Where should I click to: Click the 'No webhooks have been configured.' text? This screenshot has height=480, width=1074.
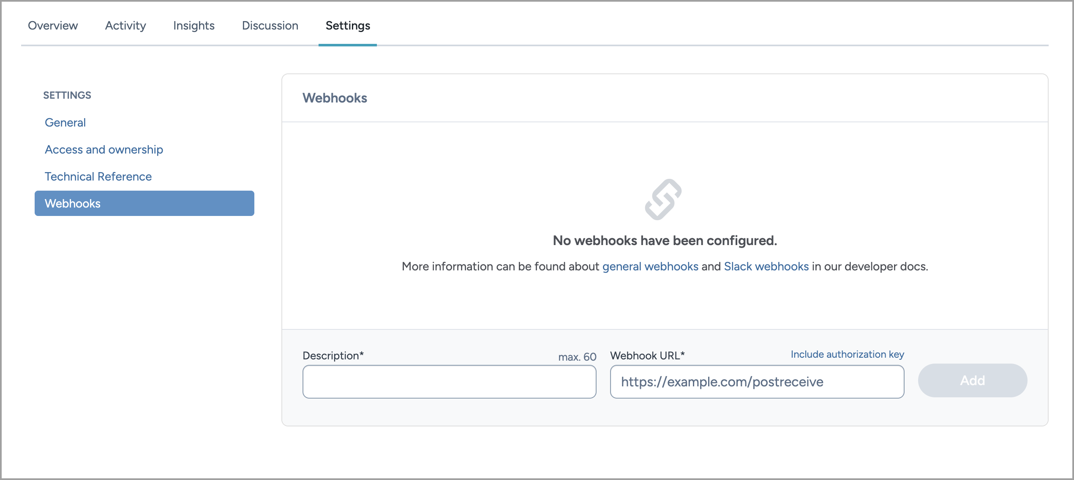pyautogui.click(x=665, y=240)
